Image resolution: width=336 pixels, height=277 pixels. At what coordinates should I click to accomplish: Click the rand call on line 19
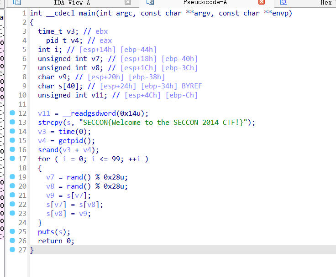pyautogui.click(x=75, y=177)
